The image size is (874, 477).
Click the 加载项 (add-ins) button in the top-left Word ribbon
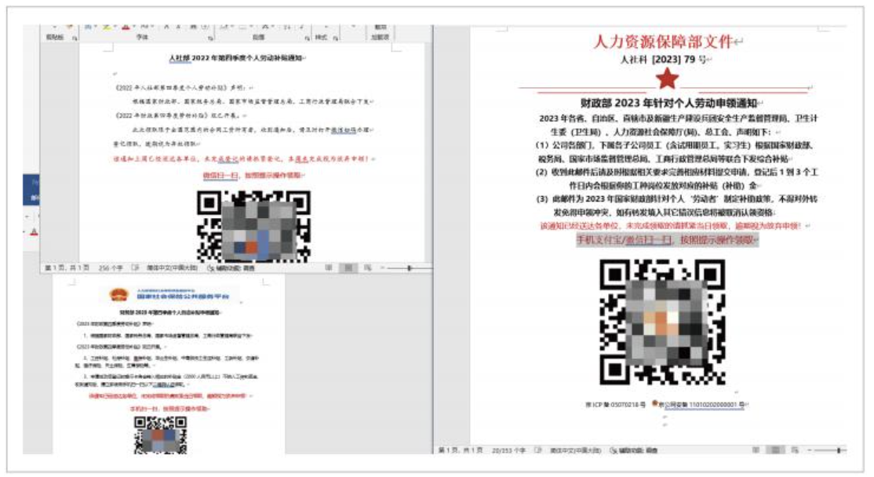(381, 32)
